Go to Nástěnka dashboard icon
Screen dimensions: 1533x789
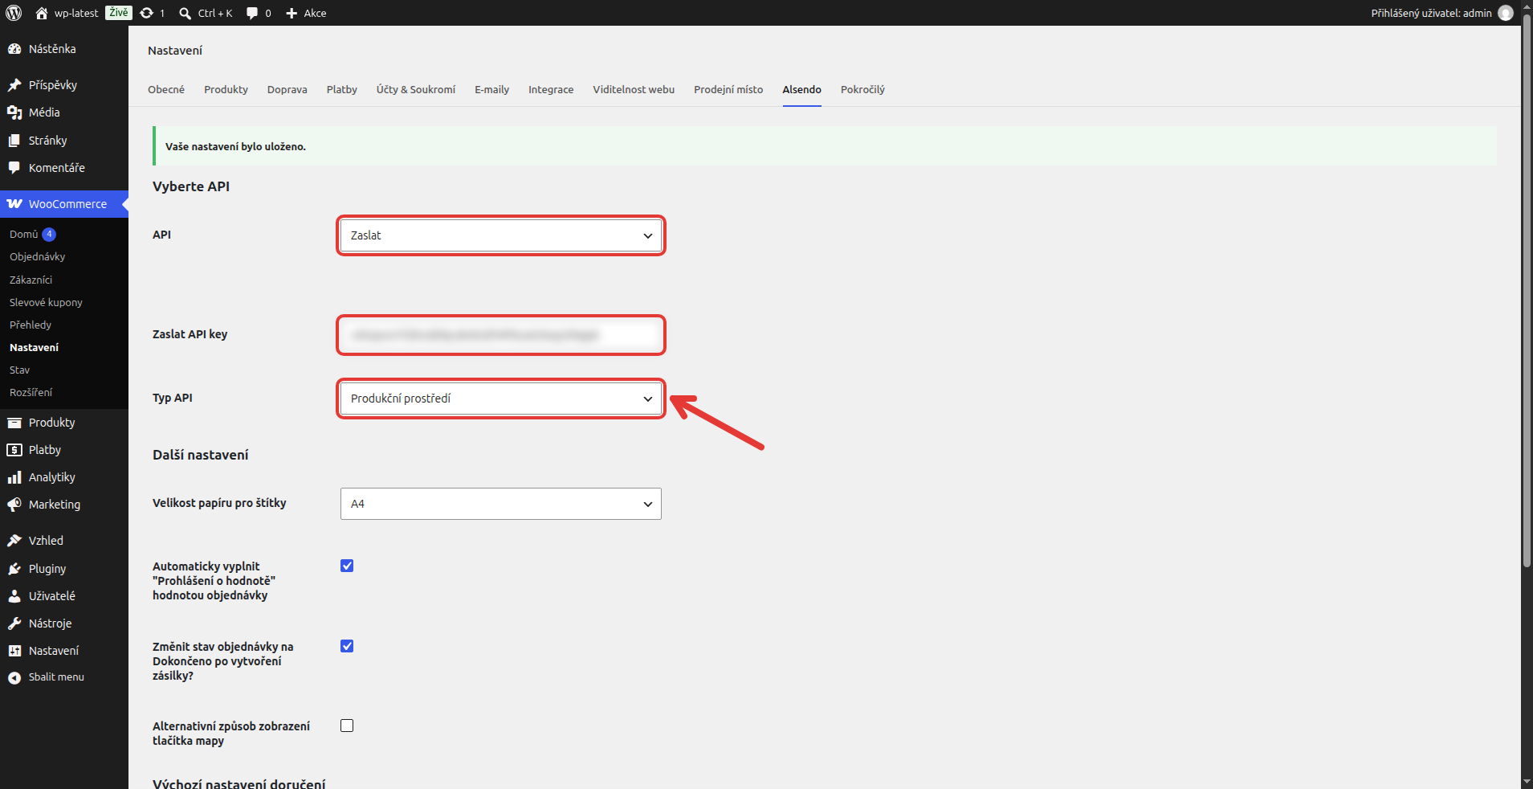coord(14,49)
